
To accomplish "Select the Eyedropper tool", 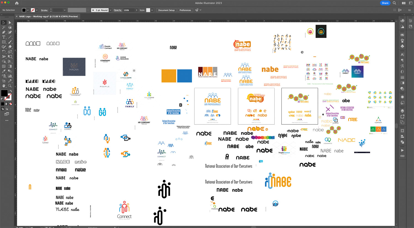I will (4, 71).
